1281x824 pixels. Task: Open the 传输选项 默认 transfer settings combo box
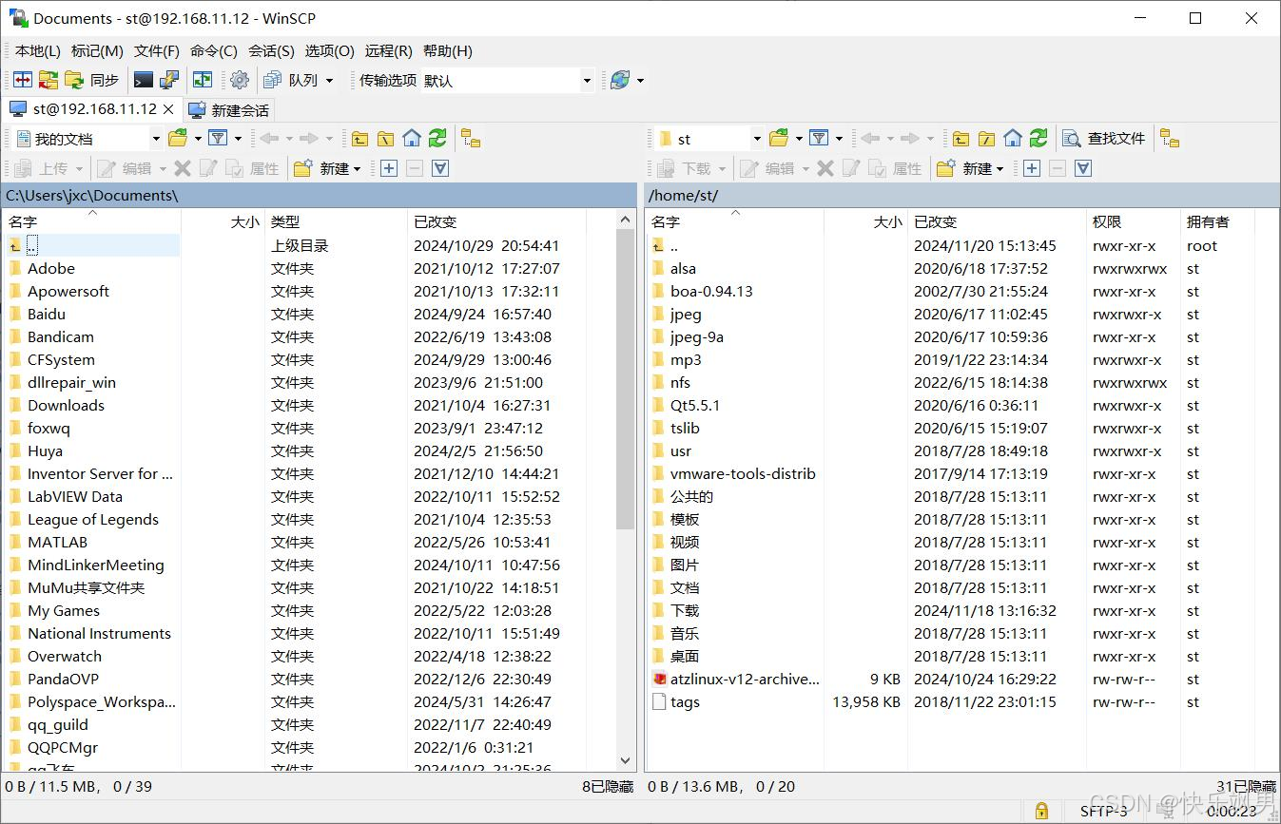coord(508,81)
